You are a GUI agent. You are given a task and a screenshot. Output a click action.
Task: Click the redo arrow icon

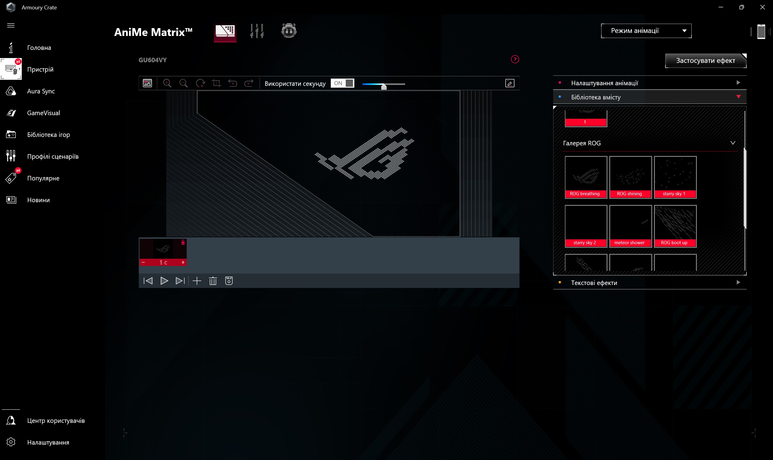click(x=249, y=83)
